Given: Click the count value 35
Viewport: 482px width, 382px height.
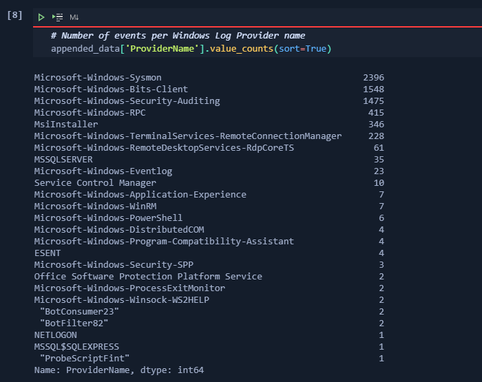Looking at the screenshot, I should pos(379,159).
